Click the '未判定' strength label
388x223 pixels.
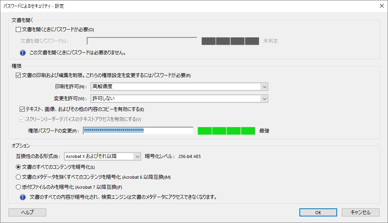(270, 41)
